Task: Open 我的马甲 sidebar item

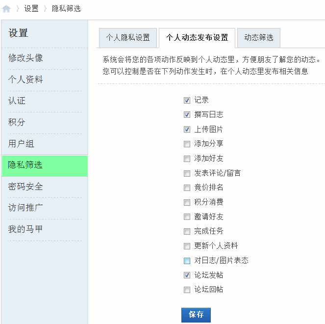Action: click(25, 229)
